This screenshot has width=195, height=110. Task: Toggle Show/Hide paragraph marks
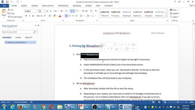[x=96, y=11]
